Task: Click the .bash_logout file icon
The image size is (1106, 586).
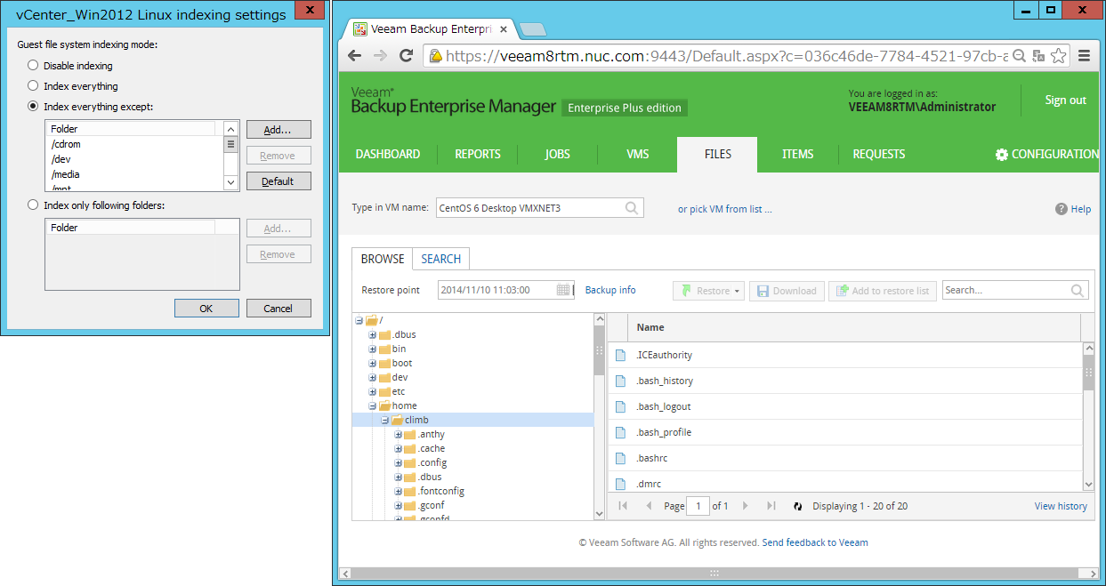Action: [621, 406]
